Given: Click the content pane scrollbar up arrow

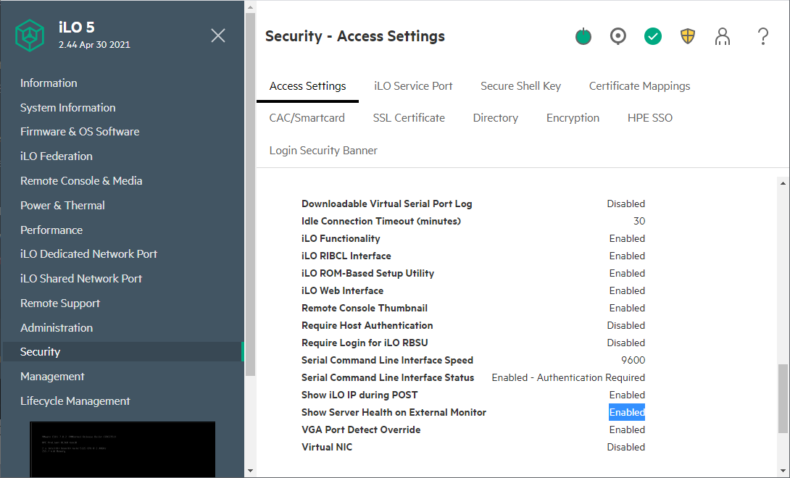Looking at the screenshot, I should click(783, 183).
